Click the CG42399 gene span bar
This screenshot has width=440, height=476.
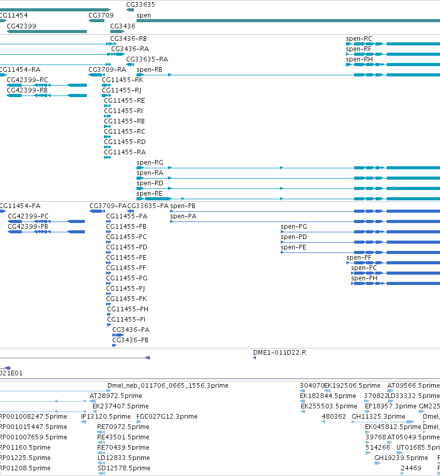tap(47, 31)
